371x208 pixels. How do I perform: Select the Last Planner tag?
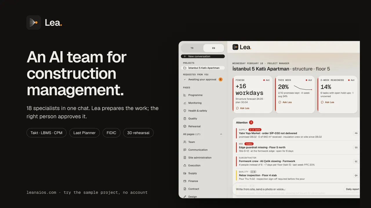[x=84, y=133]
